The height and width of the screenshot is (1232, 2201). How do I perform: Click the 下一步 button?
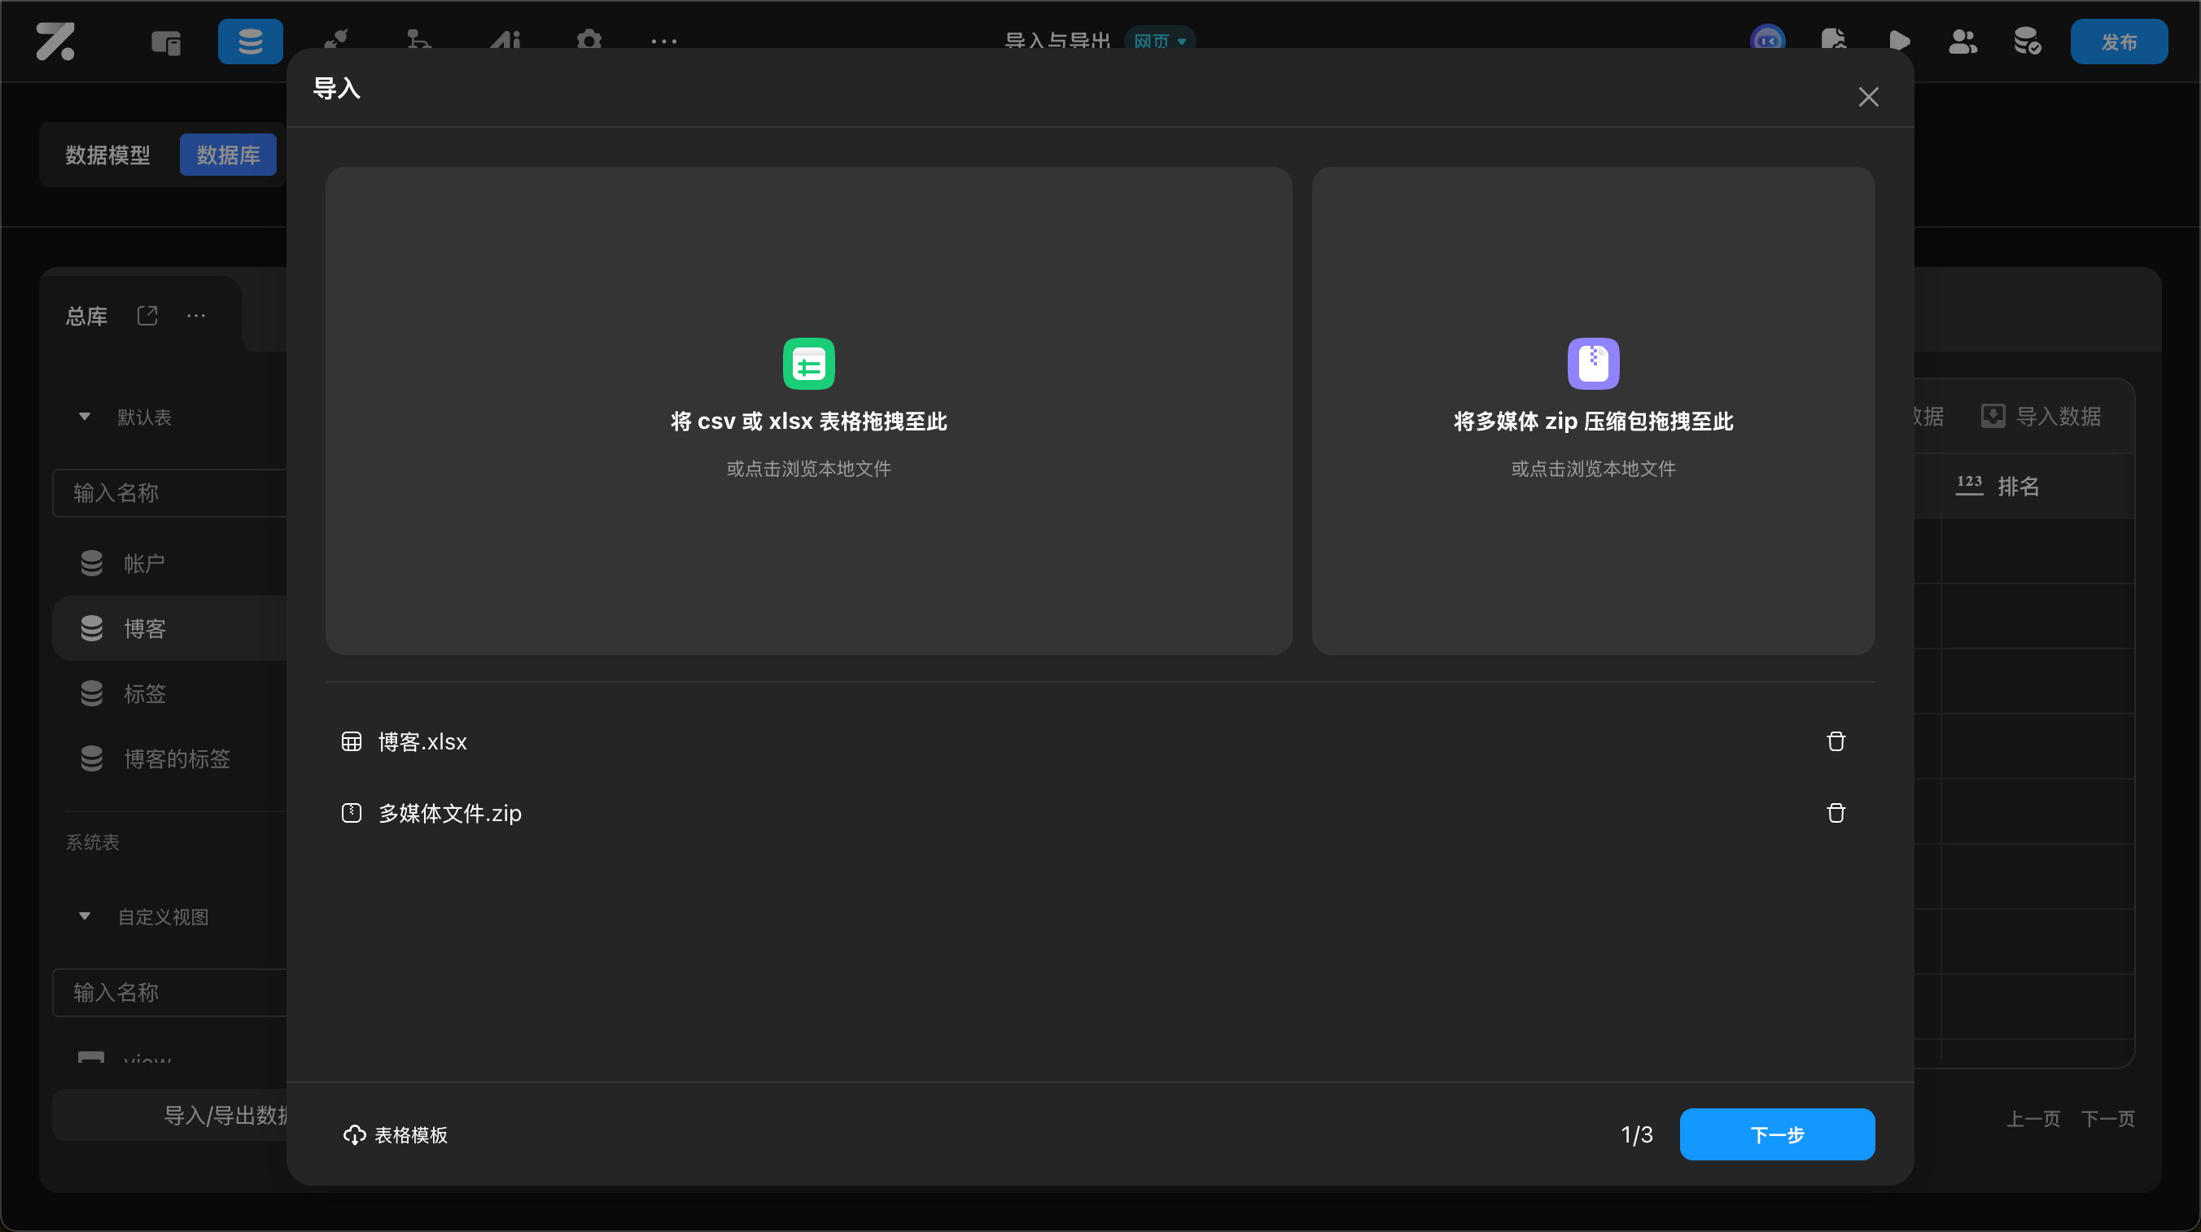1777,1134
